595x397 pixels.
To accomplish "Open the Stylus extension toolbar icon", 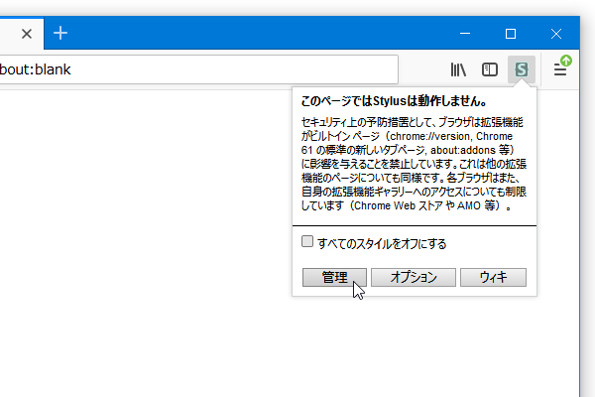I will (522, 69).
